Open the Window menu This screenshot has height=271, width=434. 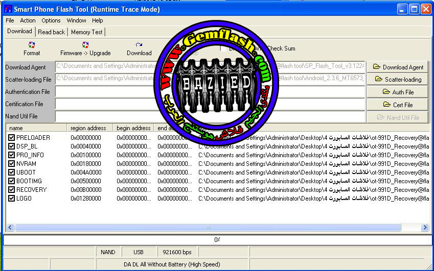(x=76, y=20)
